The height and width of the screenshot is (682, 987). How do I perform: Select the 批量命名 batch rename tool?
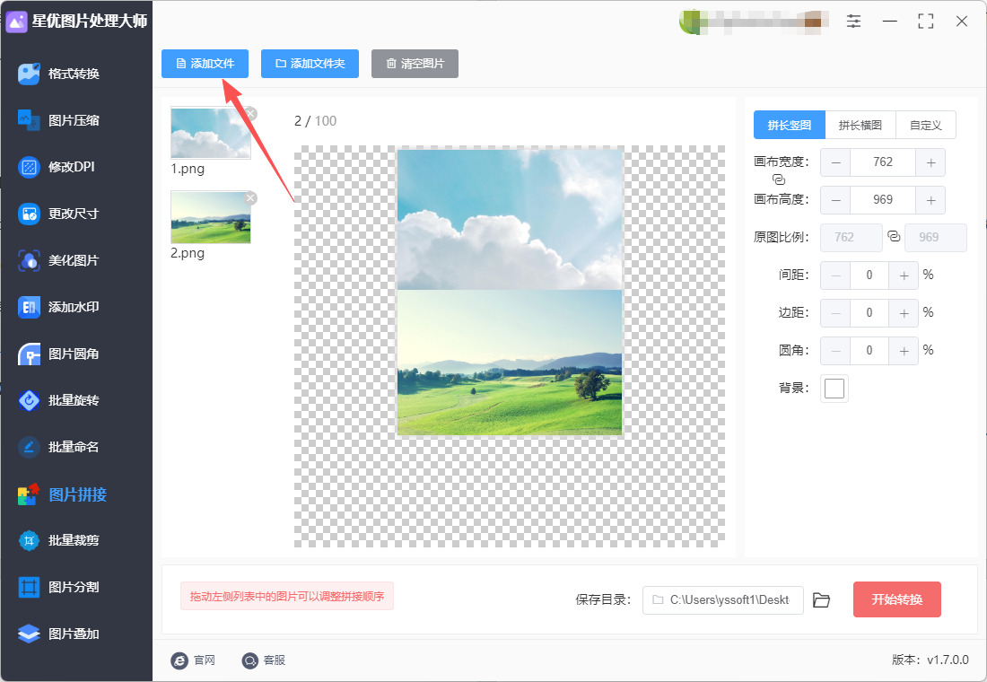pos(58,447)
